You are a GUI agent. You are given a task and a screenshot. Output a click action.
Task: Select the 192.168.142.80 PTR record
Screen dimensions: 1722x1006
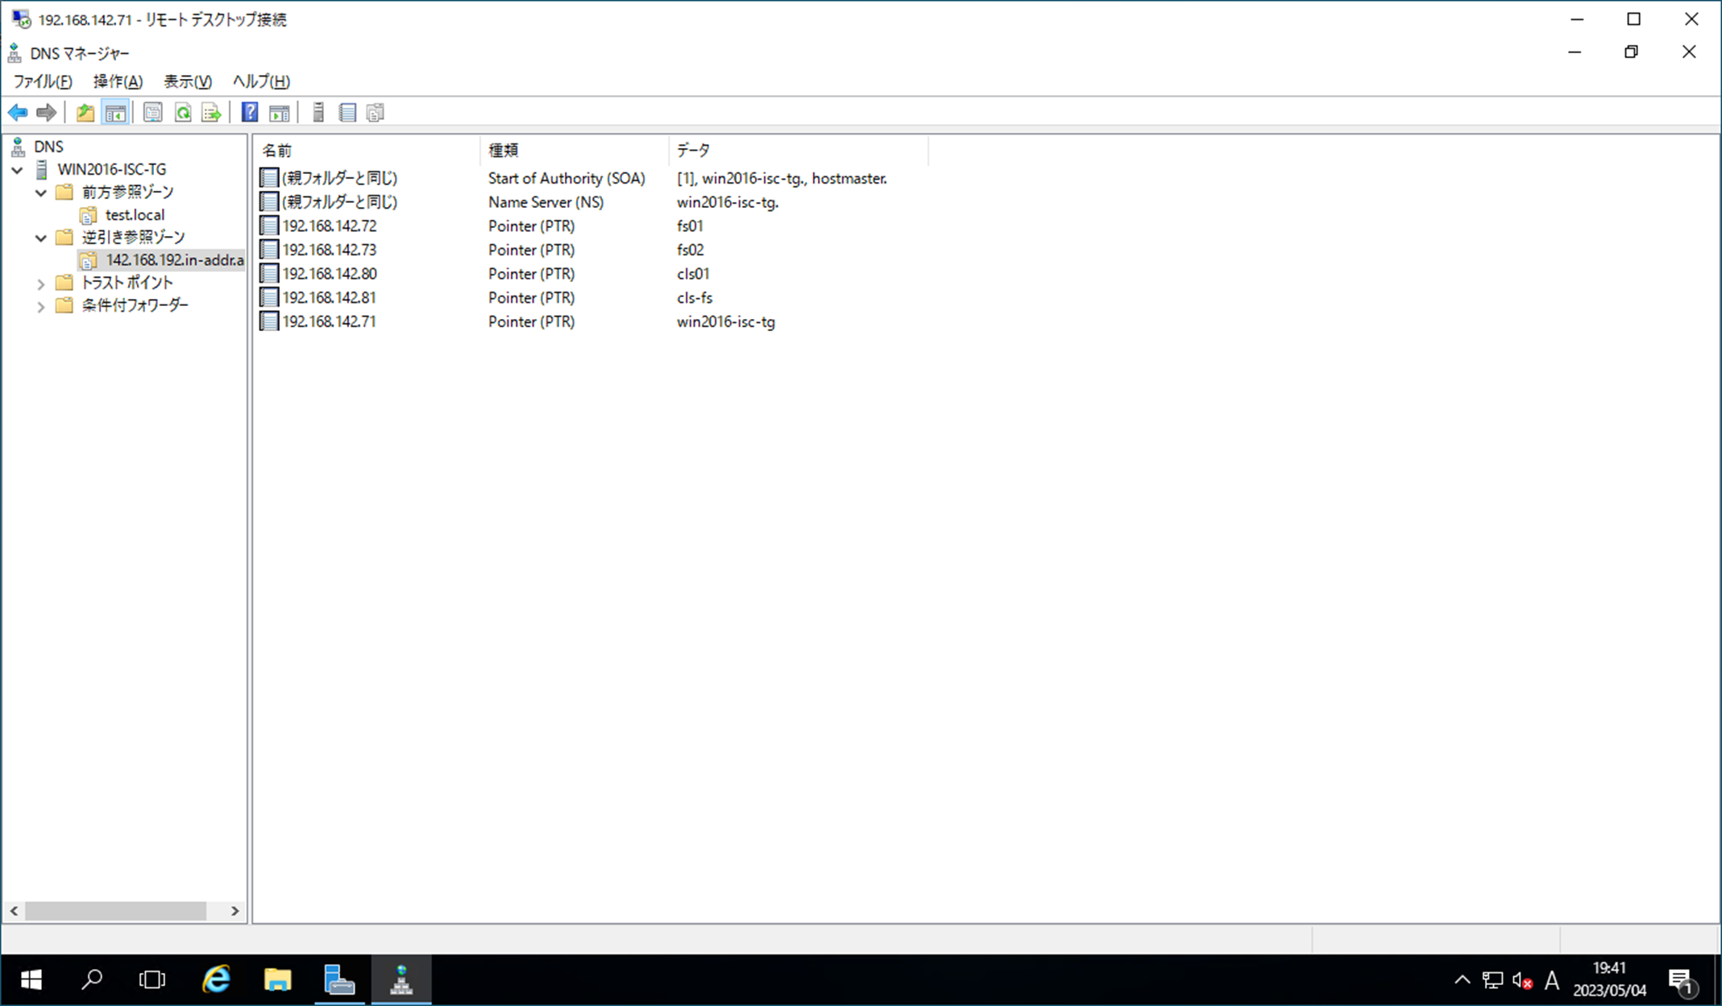[329, 274]
